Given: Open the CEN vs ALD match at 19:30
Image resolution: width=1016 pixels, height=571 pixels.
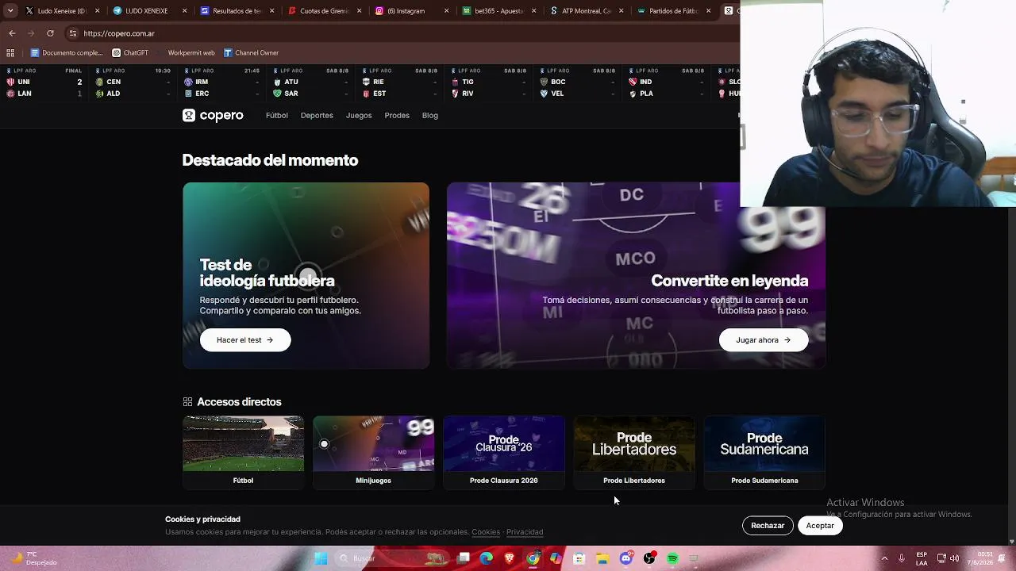Looking at the screenshot, I should 133,82.
